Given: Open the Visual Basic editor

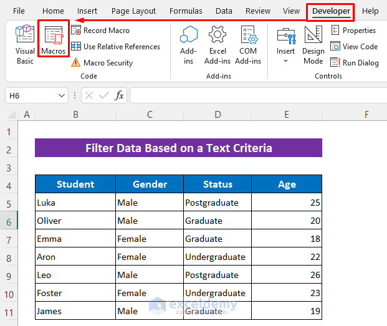Looking at the screenshot, I should coord(25,45).
